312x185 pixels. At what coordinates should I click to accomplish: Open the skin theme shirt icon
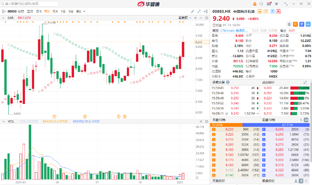(276, 4)
